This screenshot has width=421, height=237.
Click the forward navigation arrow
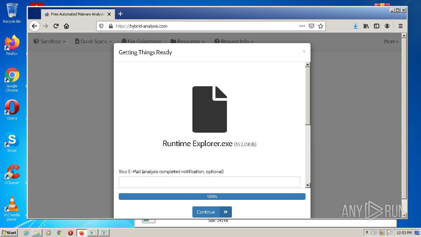pos(45,26)
